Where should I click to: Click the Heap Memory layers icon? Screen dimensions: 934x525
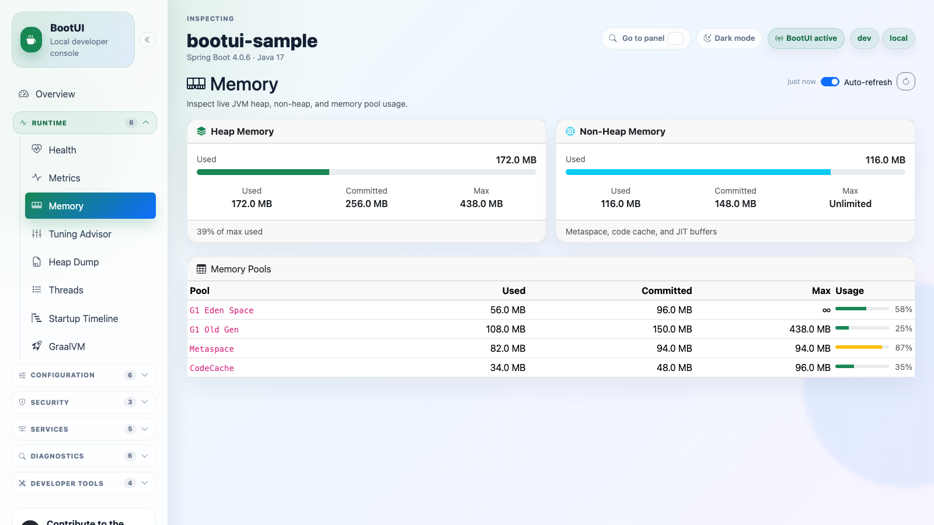[x=201, y=131]
